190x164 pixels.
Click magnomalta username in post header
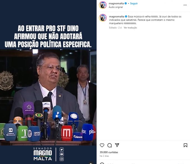tap(116, 3)
